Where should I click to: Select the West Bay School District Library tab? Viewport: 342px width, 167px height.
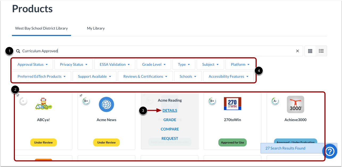point(41,28)
